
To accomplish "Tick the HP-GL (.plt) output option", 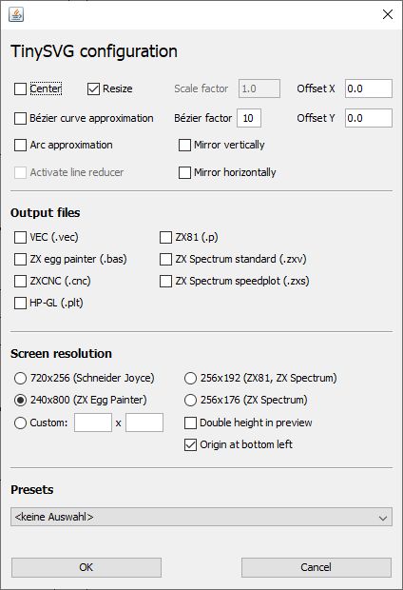I will pyautogui.click(x=20, y=303).
